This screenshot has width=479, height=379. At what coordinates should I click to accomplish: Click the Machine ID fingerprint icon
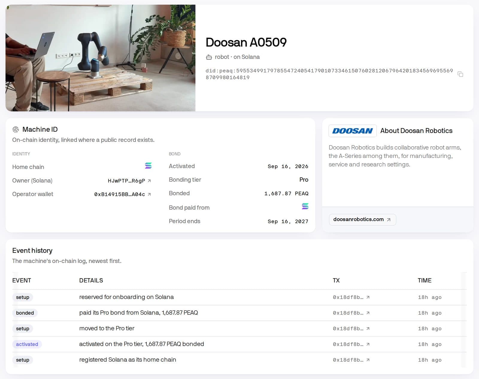(x=16, y=130)
